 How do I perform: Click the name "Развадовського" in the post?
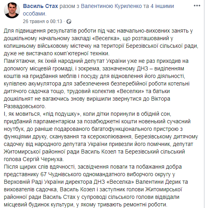coord(25,107)
